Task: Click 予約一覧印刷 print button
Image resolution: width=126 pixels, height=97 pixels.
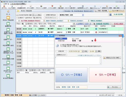Action: 101,11
